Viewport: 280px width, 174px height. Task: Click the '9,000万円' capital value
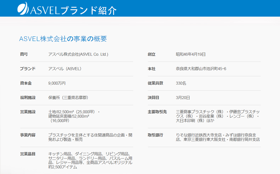[57, 83]
